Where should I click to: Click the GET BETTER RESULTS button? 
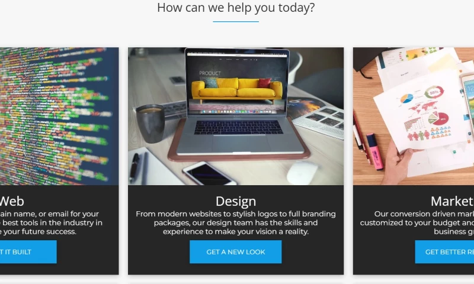click(444, 251)
